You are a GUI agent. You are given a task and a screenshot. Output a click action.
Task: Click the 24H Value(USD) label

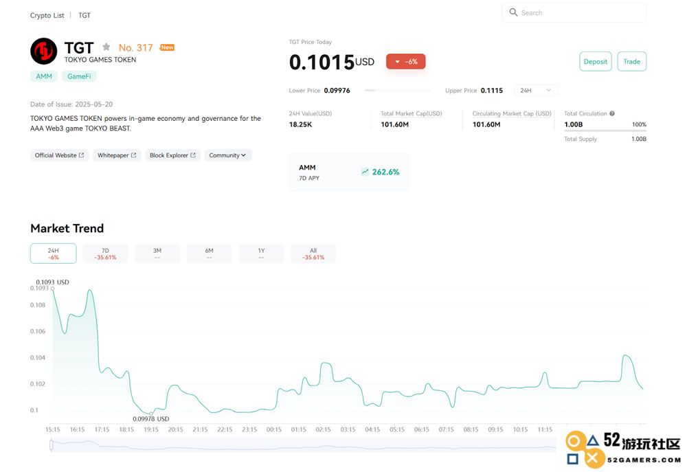311,113
